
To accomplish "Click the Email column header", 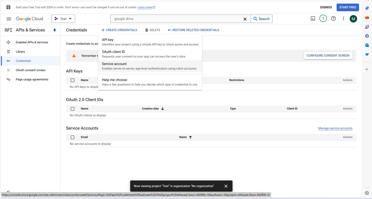I will pos(84,137).
